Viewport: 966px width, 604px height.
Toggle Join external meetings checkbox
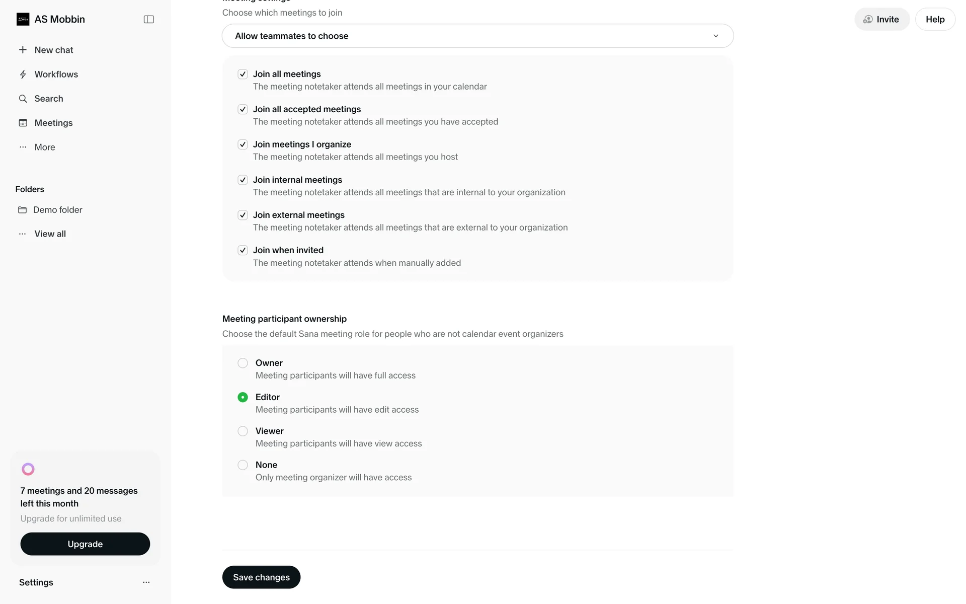(243, 215)
